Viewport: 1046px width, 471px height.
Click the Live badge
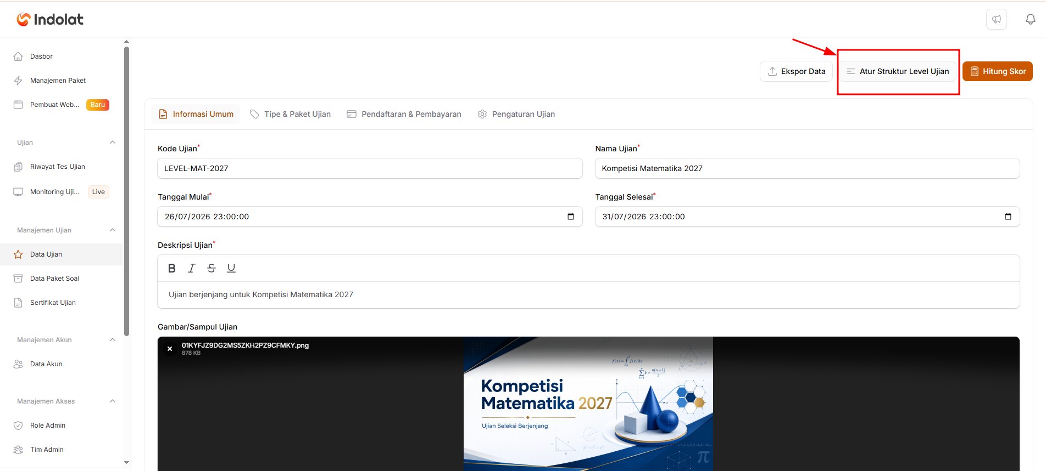pyautogui.click(x=98, y=192)
